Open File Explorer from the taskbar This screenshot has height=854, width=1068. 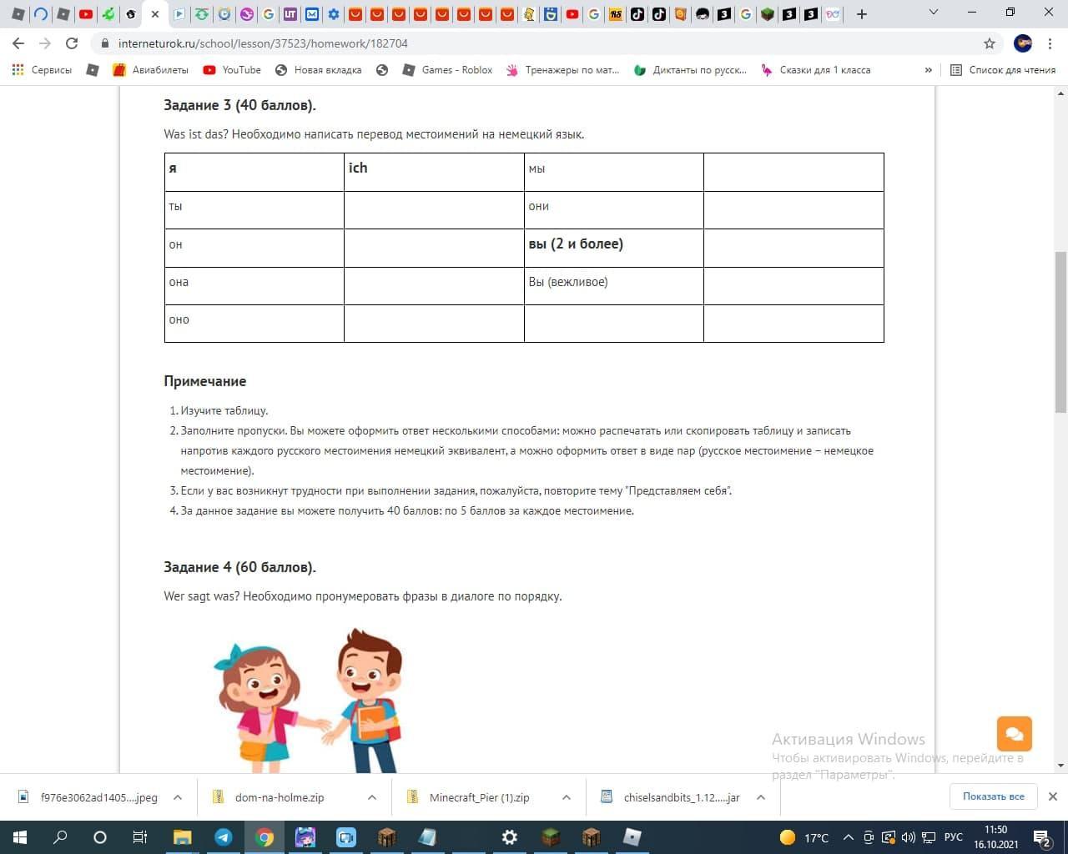click(x=182, y=837)
